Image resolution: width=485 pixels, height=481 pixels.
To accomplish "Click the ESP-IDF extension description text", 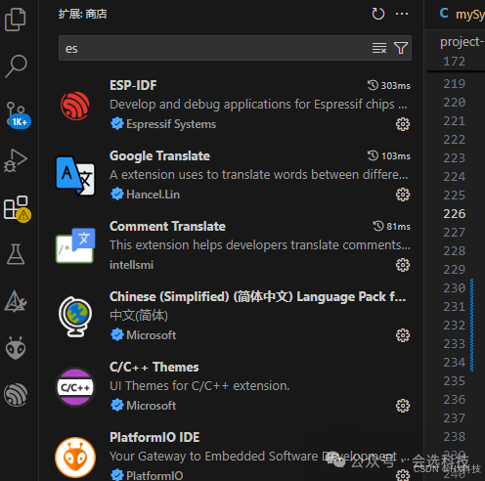I will [258, 105].
